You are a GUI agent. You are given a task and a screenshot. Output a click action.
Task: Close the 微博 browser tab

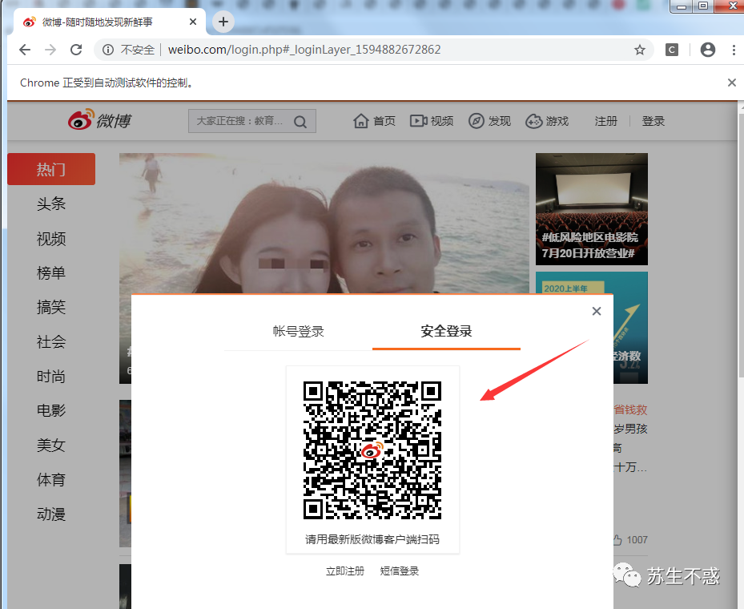[193, 22]
